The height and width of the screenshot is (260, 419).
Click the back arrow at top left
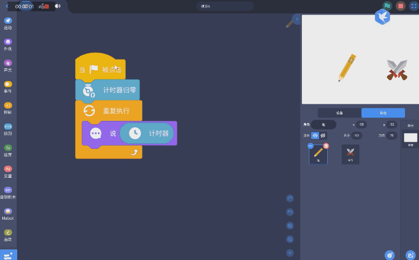tap(7, 6)
